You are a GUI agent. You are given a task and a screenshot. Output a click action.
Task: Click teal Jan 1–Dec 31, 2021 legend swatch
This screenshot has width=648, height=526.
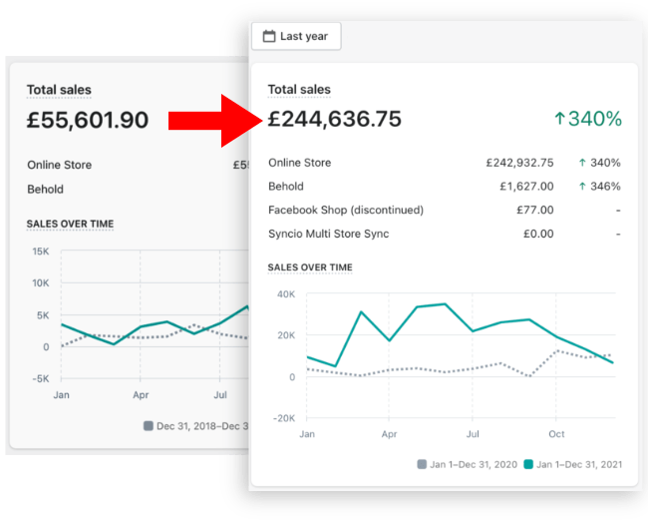[x=528, y=464]
